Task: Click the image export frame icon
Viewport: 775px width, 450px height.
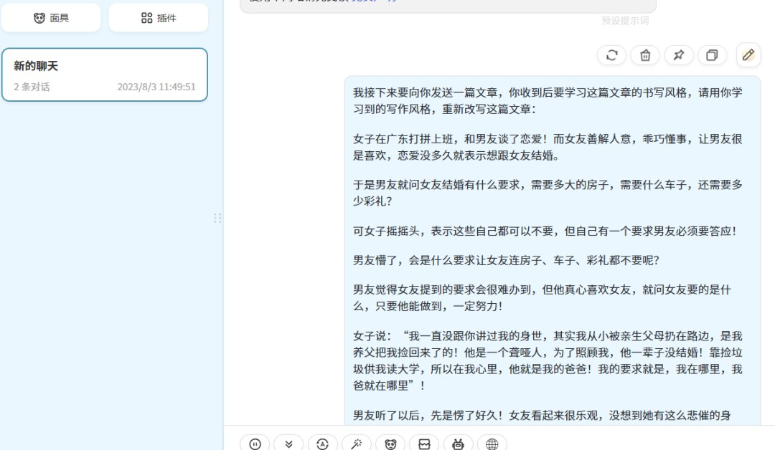Action: click(423, 443)
